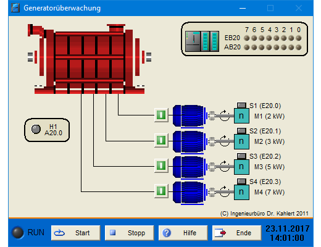Toggle the green switch for motor M1
The width and height of the screenshot is (321, 247).
click(161, 115)
